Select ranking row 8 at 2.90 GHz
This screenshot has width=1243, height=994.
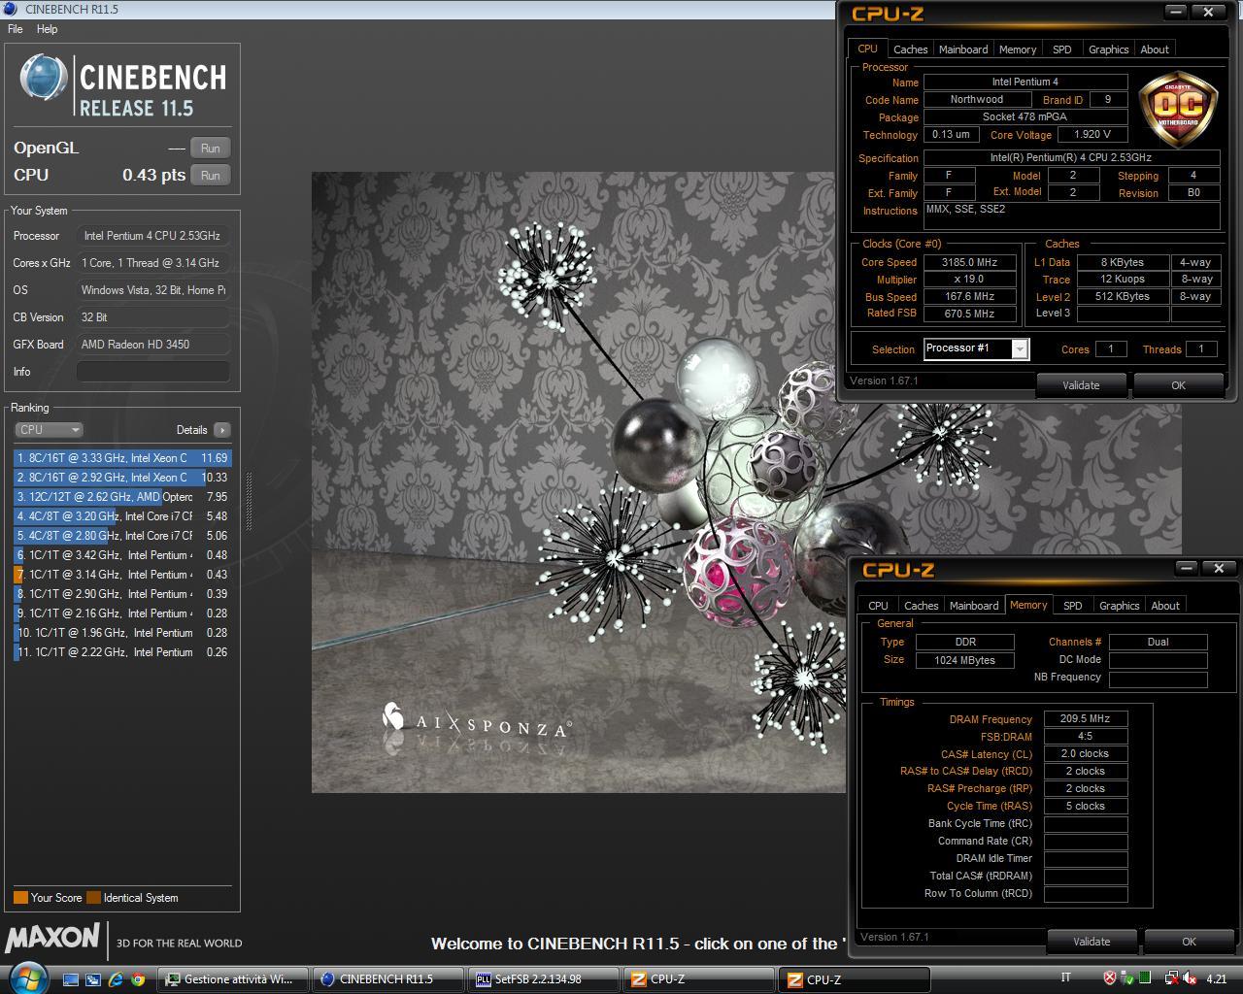[122, 593]
